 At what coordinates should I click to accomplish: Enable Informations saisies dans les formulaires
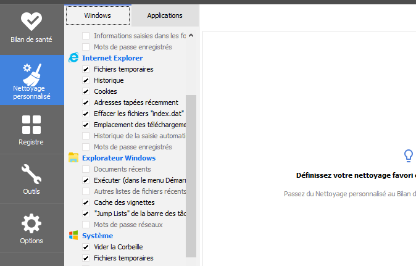86,36
